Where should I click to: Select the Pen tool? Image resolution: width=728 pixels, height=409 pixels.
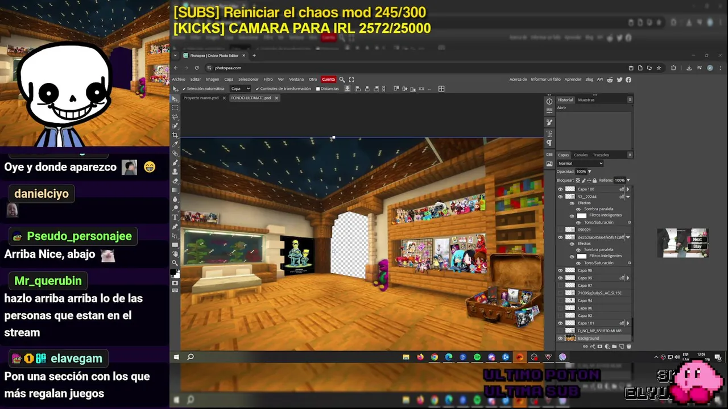(x=175, y=227)
